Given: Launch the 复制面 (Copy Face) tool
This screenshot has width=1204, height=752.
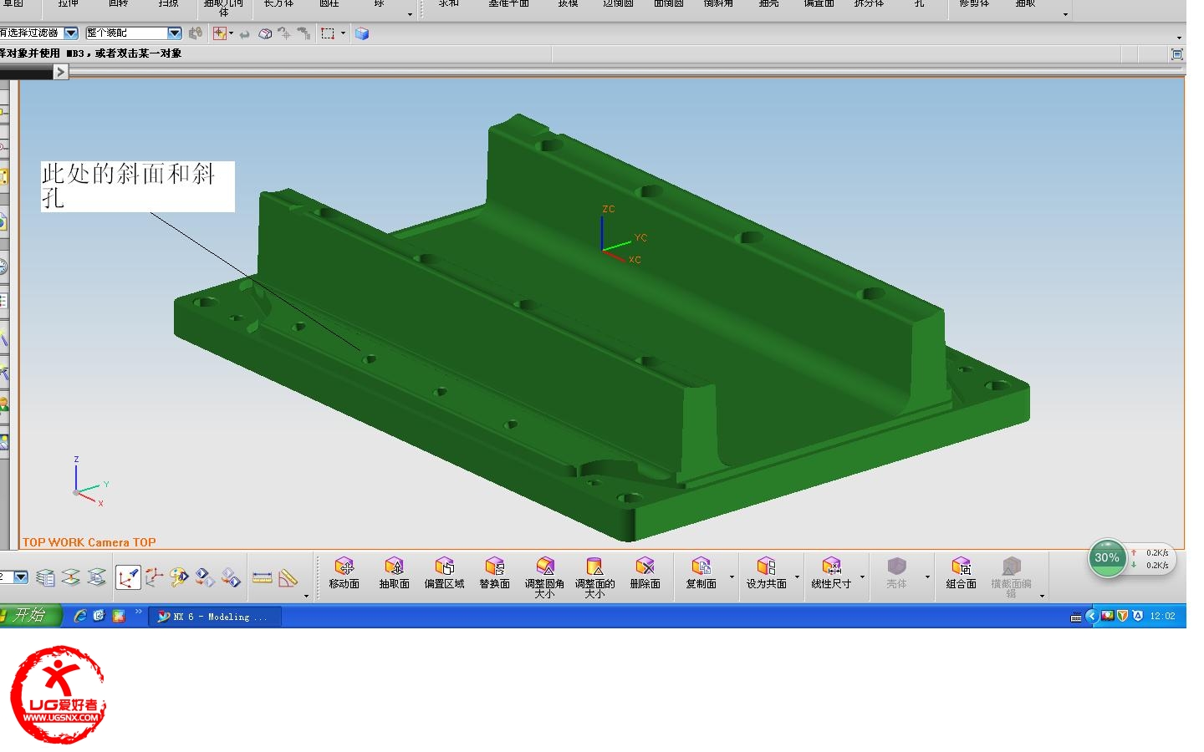Looking at the screenshot, I should (x=701, y=574).
